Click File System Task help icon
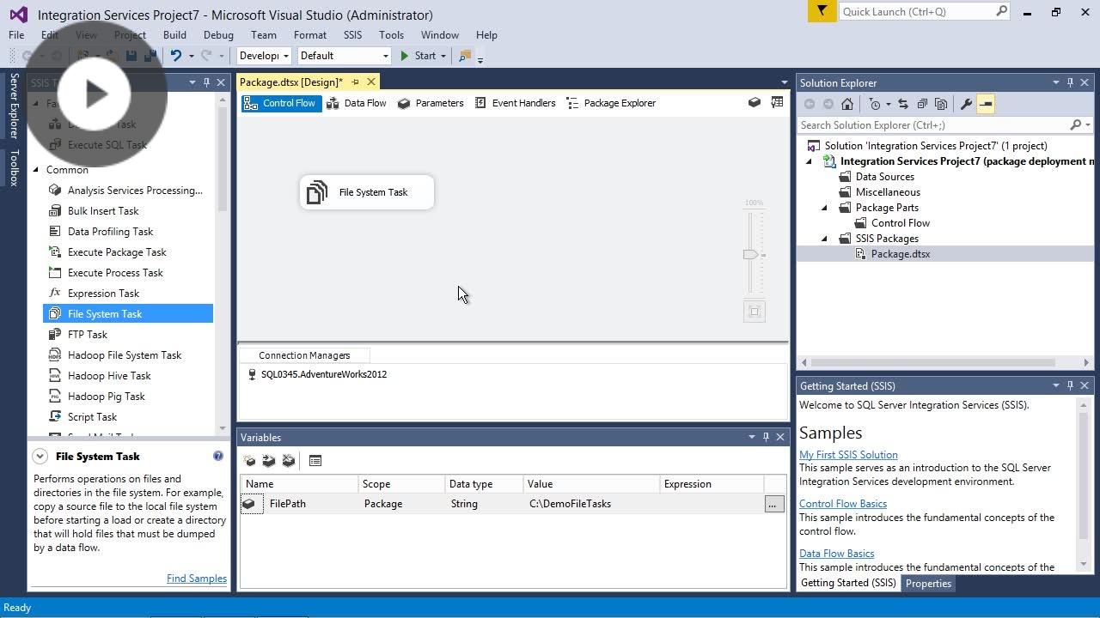This screenshot has width=1100, height=618. [218, 456]
